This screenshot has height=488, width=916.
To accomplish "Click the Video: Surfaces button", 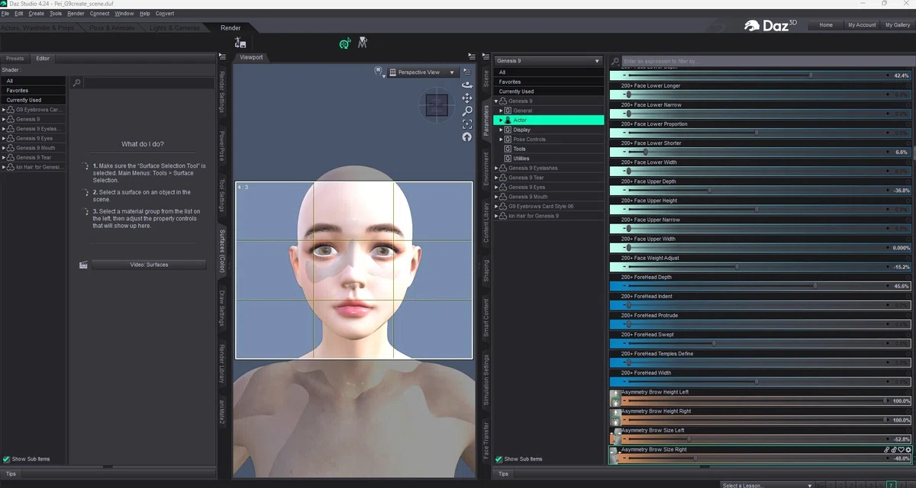I will (x=149, y=265).
